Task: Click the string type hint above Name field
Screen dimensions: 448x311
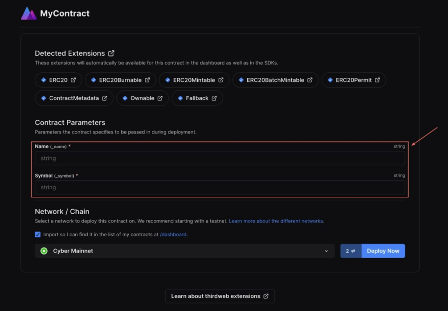Action: [399, 146]
